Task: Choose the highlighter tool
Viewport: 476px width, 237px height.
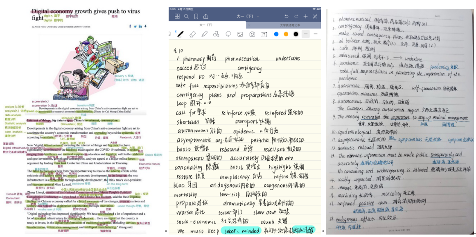Action: pyautogui.click(x=205, y=34)
